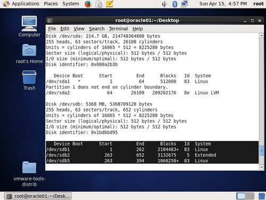Click the terminal scrollbar thumb
Viewport: 266px width, 200px height.
tap(261, 151)
